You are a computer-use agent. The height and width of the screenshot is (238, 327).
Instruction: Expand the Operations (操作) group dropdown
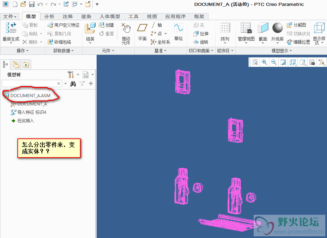point(23,51)
